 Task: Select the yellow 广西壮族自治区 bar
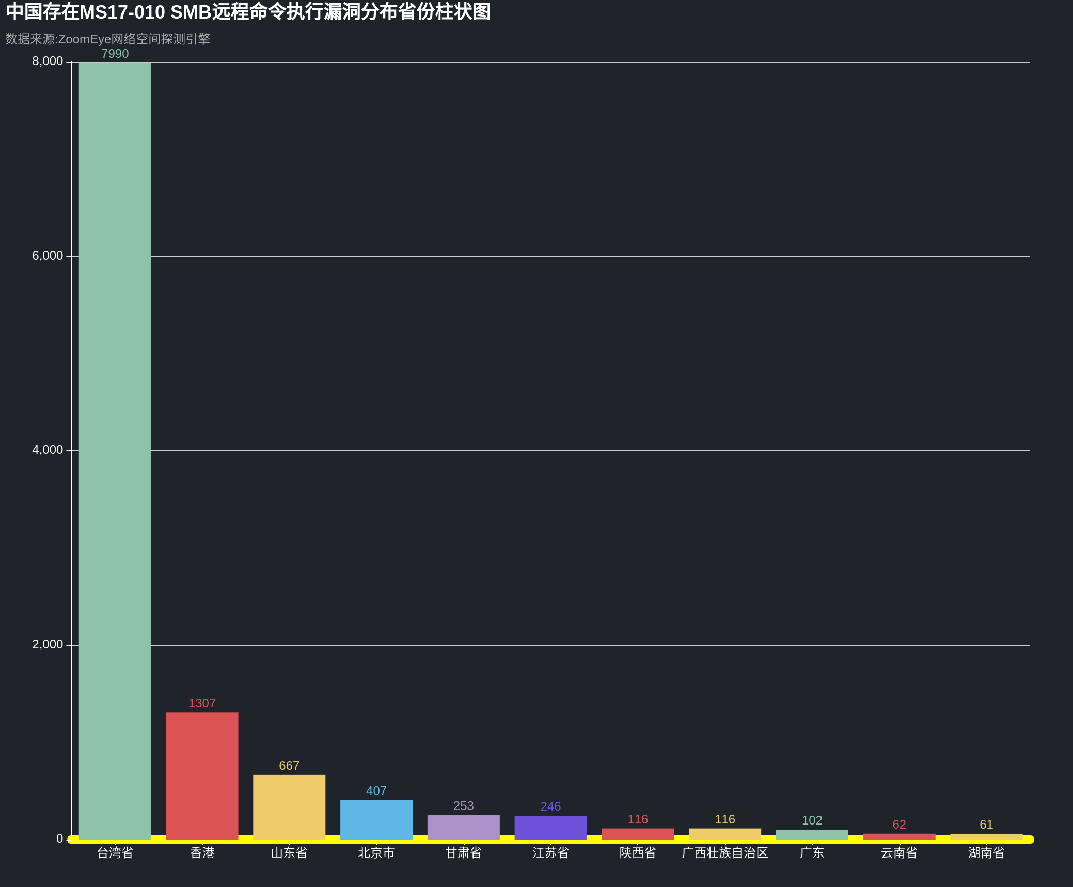[x=725, y=834]
